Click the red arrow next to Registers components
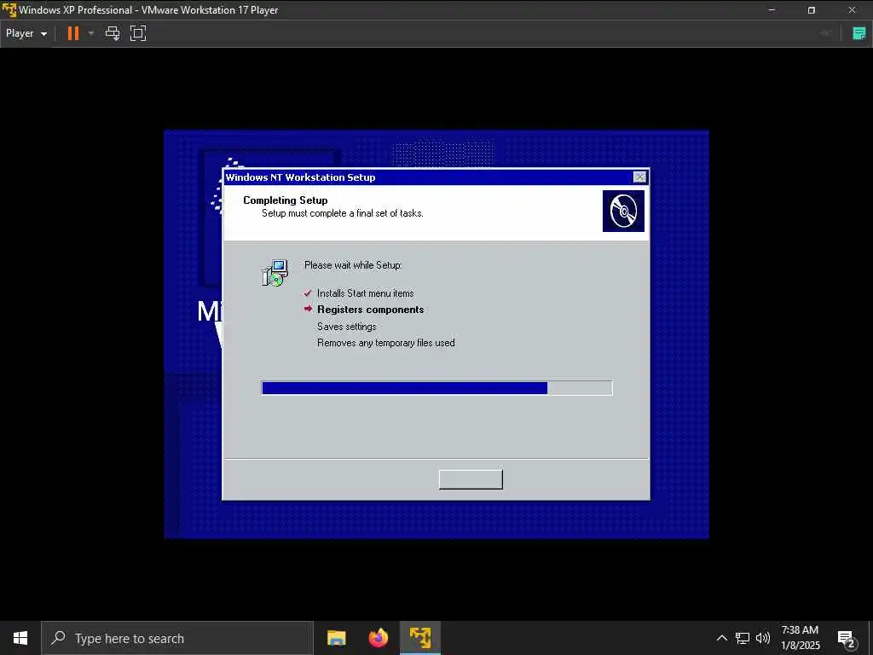 click(x=308, y=309)
